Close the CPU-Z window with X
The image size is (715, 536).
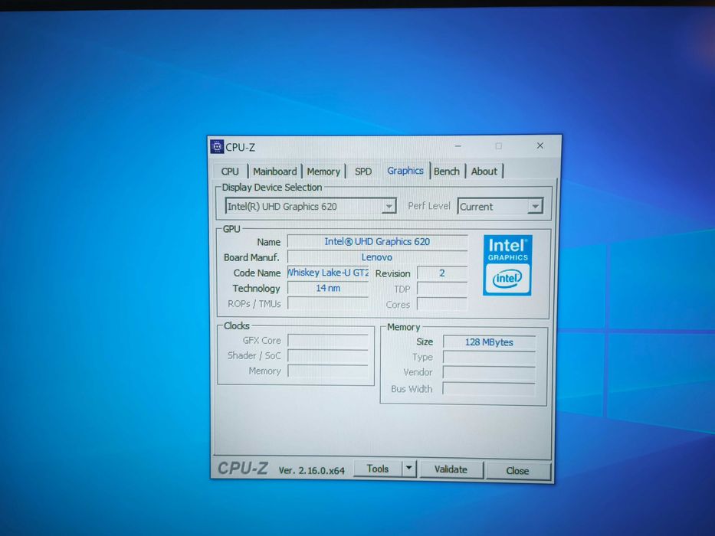click(x=540, y=145)
